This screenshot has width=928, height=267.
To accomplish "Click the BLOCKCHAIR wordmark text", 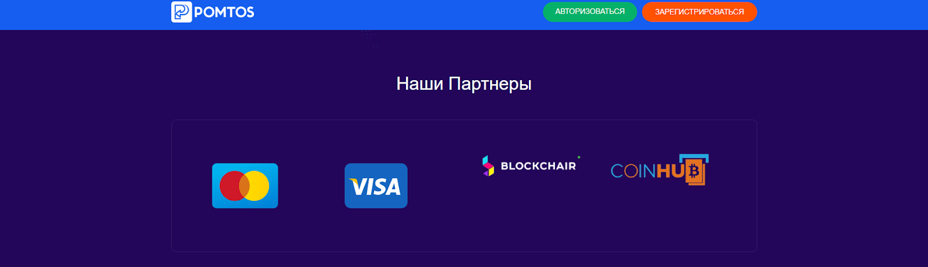I will coord(538,166).
